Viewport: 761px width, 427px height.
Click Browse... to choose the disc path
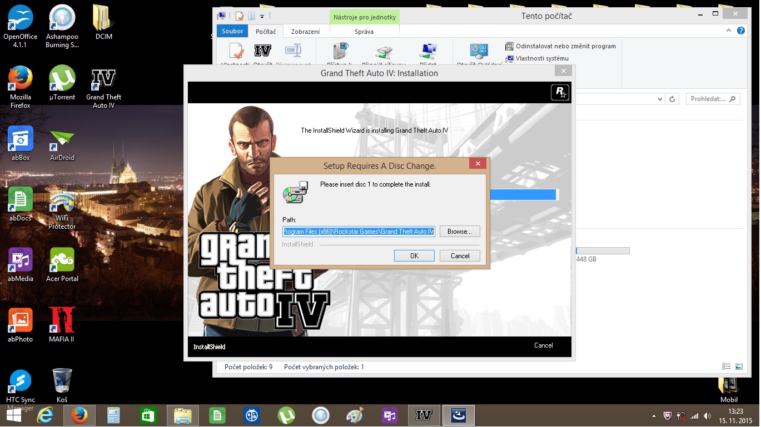[460, 232]
